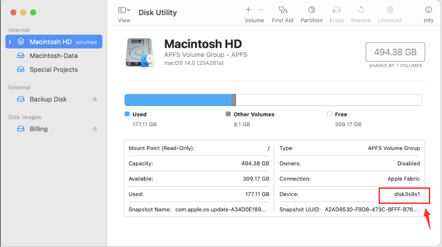This screenshot has height=247, width=442.
Task: Click the Disk Images section header
Action: coord(25,117)
